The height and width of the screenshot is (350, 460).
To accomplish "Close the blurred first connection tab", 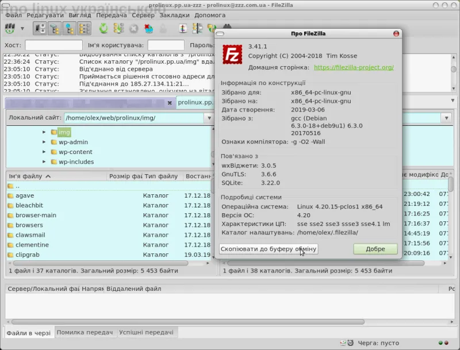I will 170,103.
